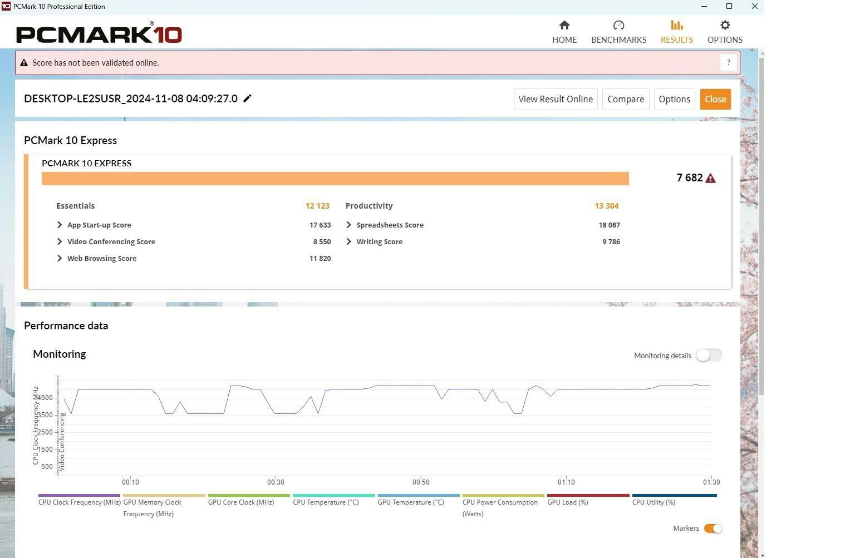Click the PCMark app icon in title bar
The image size is (855, 558).
pyautogui.click(x=6, y=6)
